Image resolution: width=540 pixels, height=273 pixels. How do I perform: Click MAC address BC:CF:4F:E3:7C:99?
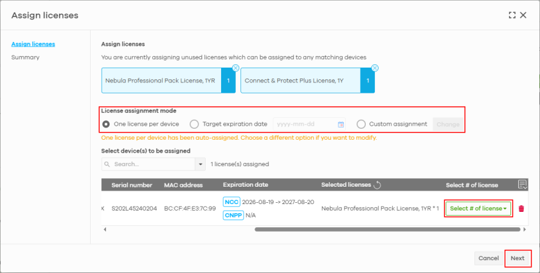click(190, 209)
